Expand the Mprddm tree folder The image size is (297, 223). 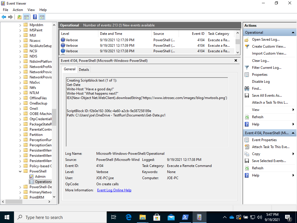tap(20, 25)
